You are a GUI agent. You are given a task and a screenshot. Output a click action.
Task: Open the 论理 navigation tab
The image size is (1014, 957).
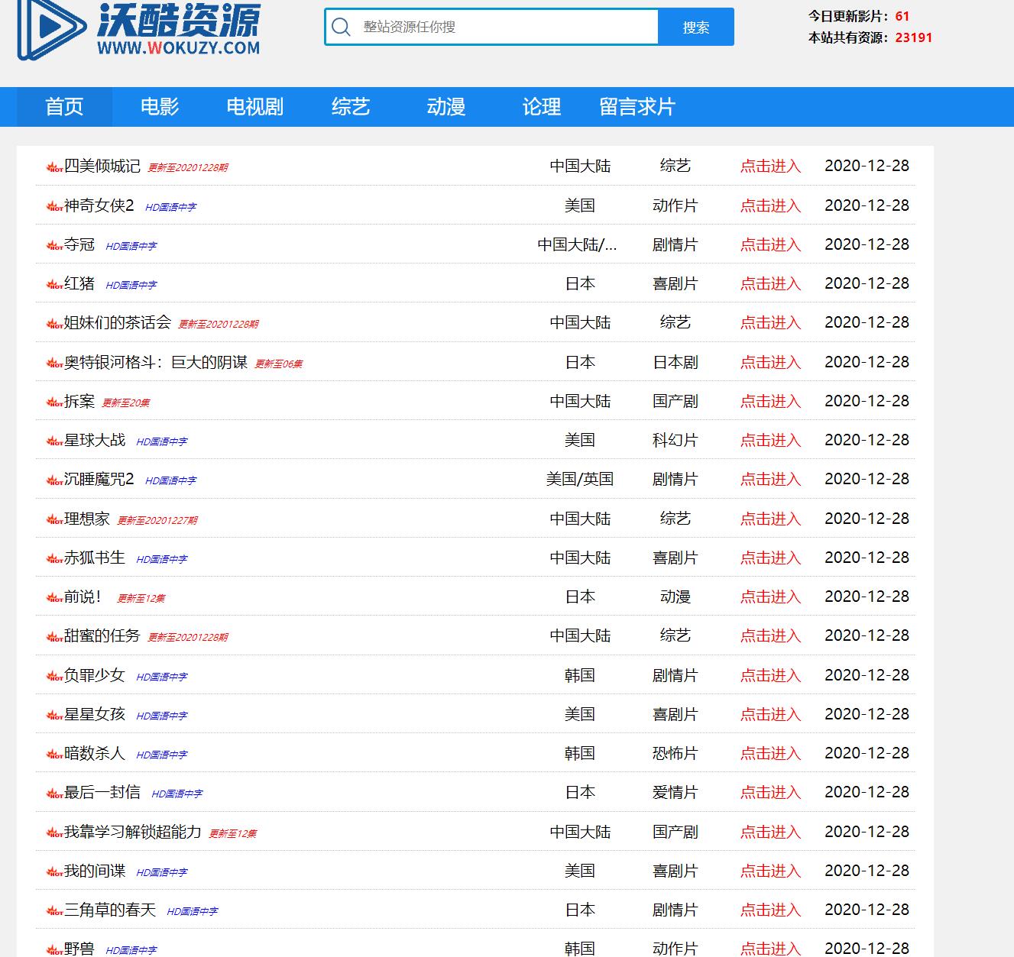click(542, 107)
